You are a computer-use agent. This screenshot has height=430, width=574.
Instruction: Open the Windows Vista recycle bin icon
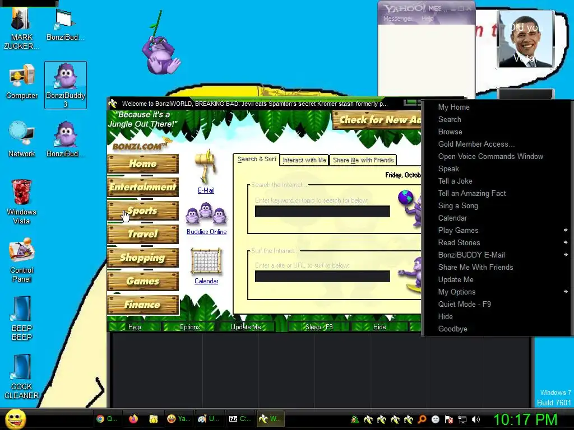22,201
